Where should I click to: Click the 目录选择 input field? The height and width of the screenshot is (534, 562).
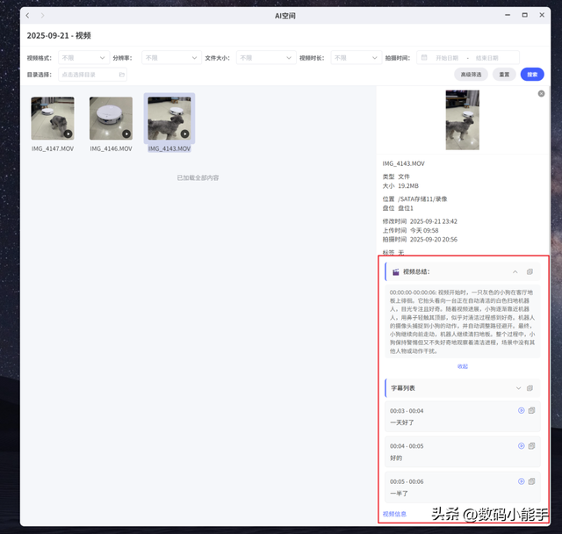tap(92, 75)
